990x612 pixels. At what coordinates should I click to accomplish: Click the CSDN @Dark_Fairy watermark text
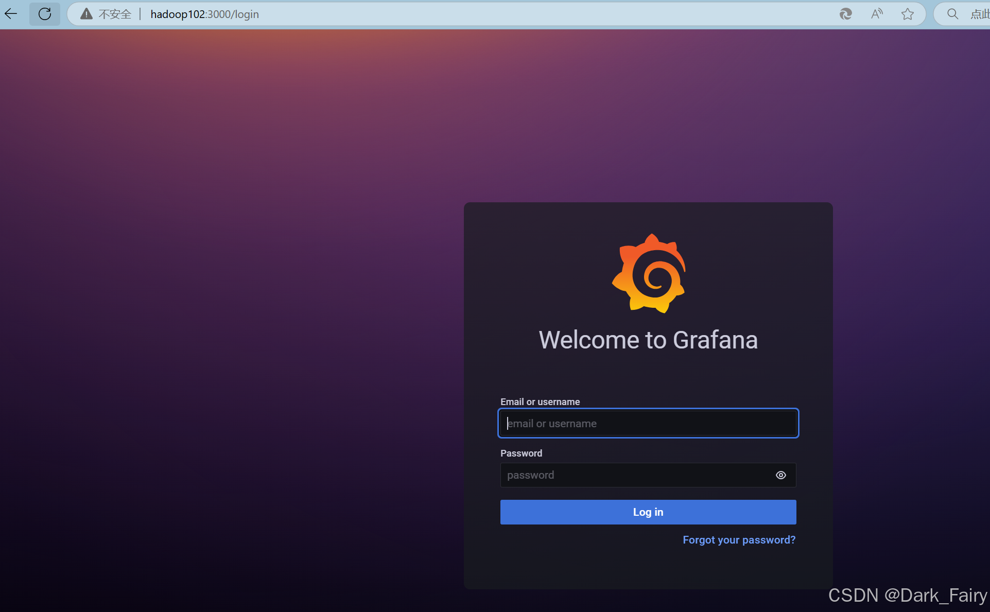click(907, 596)
